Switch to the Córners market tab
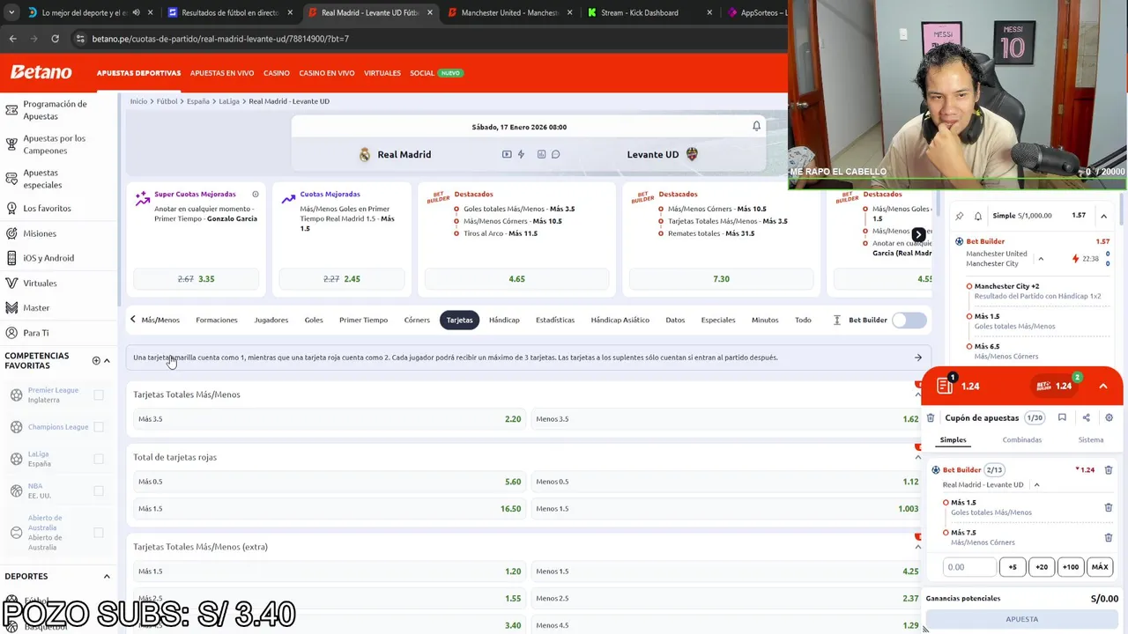The width and height of the screenshot is (1128, 634). pyautogui.click(x=417, y=320)
